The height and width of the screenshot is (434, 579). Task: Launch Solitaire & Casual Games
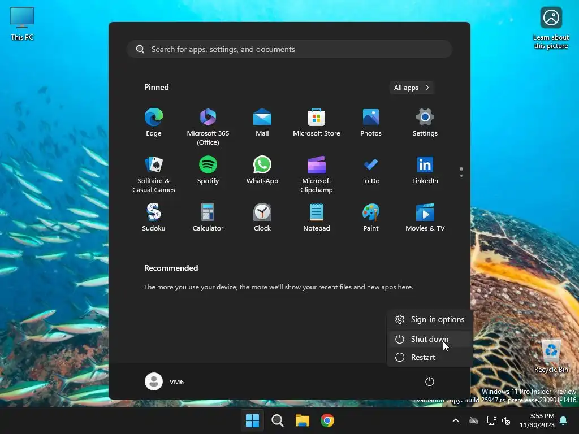(x=154, y=174)
